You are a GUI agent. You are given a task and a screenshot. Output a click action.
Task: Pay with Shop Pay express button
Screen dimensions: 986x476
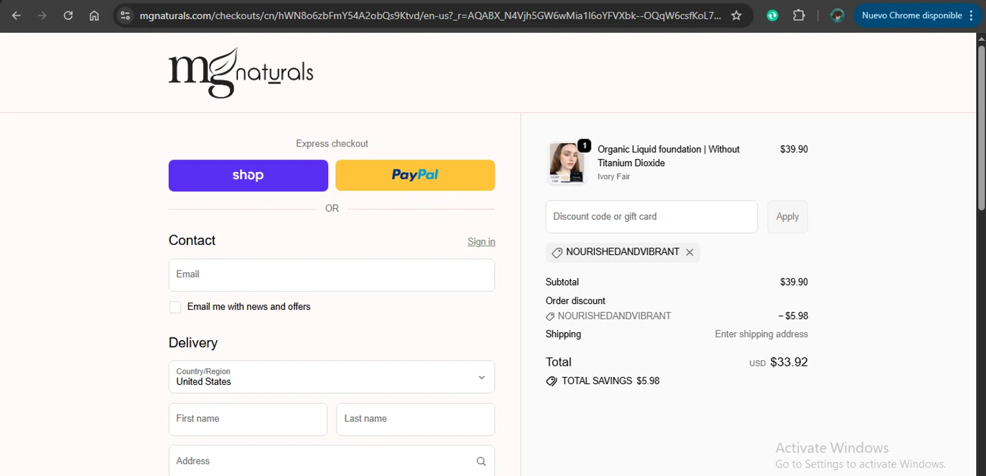[248, 175]
